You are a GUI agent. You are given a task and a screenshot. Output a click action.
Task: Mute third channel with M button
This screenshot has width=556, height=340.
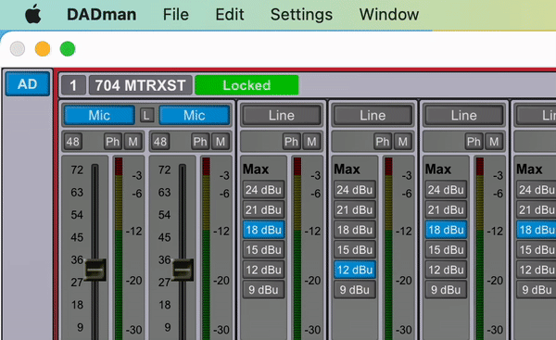pos(311,142)
